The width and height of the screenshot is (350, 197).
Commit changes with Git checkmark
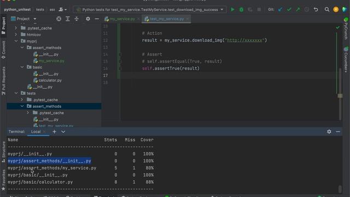[289, 10]
